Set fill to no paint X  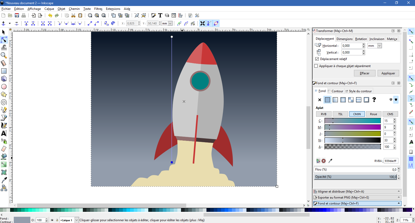(x=320, y=100)
